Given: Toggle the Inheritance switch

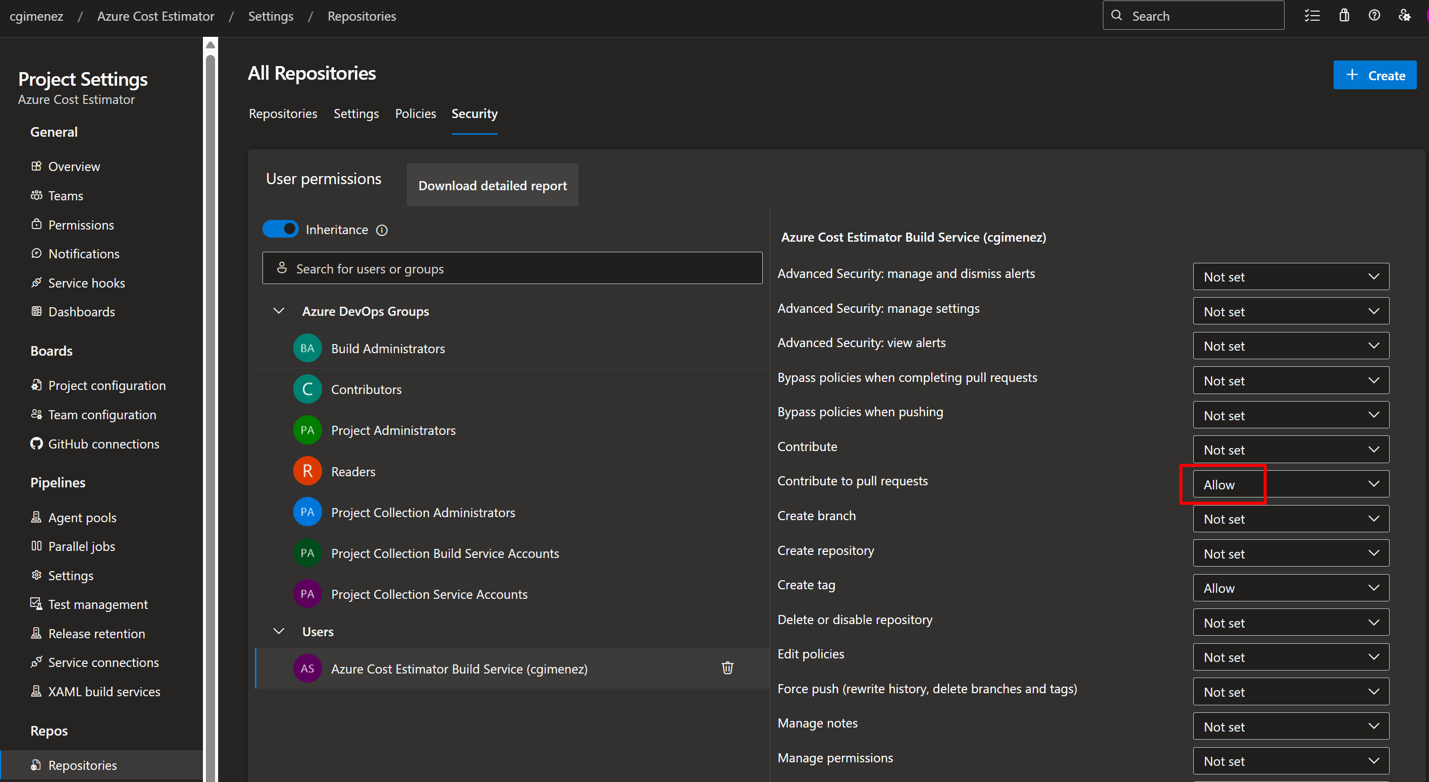Looking at the screenshot, I should pyautogui.click(x=280, y=229).
